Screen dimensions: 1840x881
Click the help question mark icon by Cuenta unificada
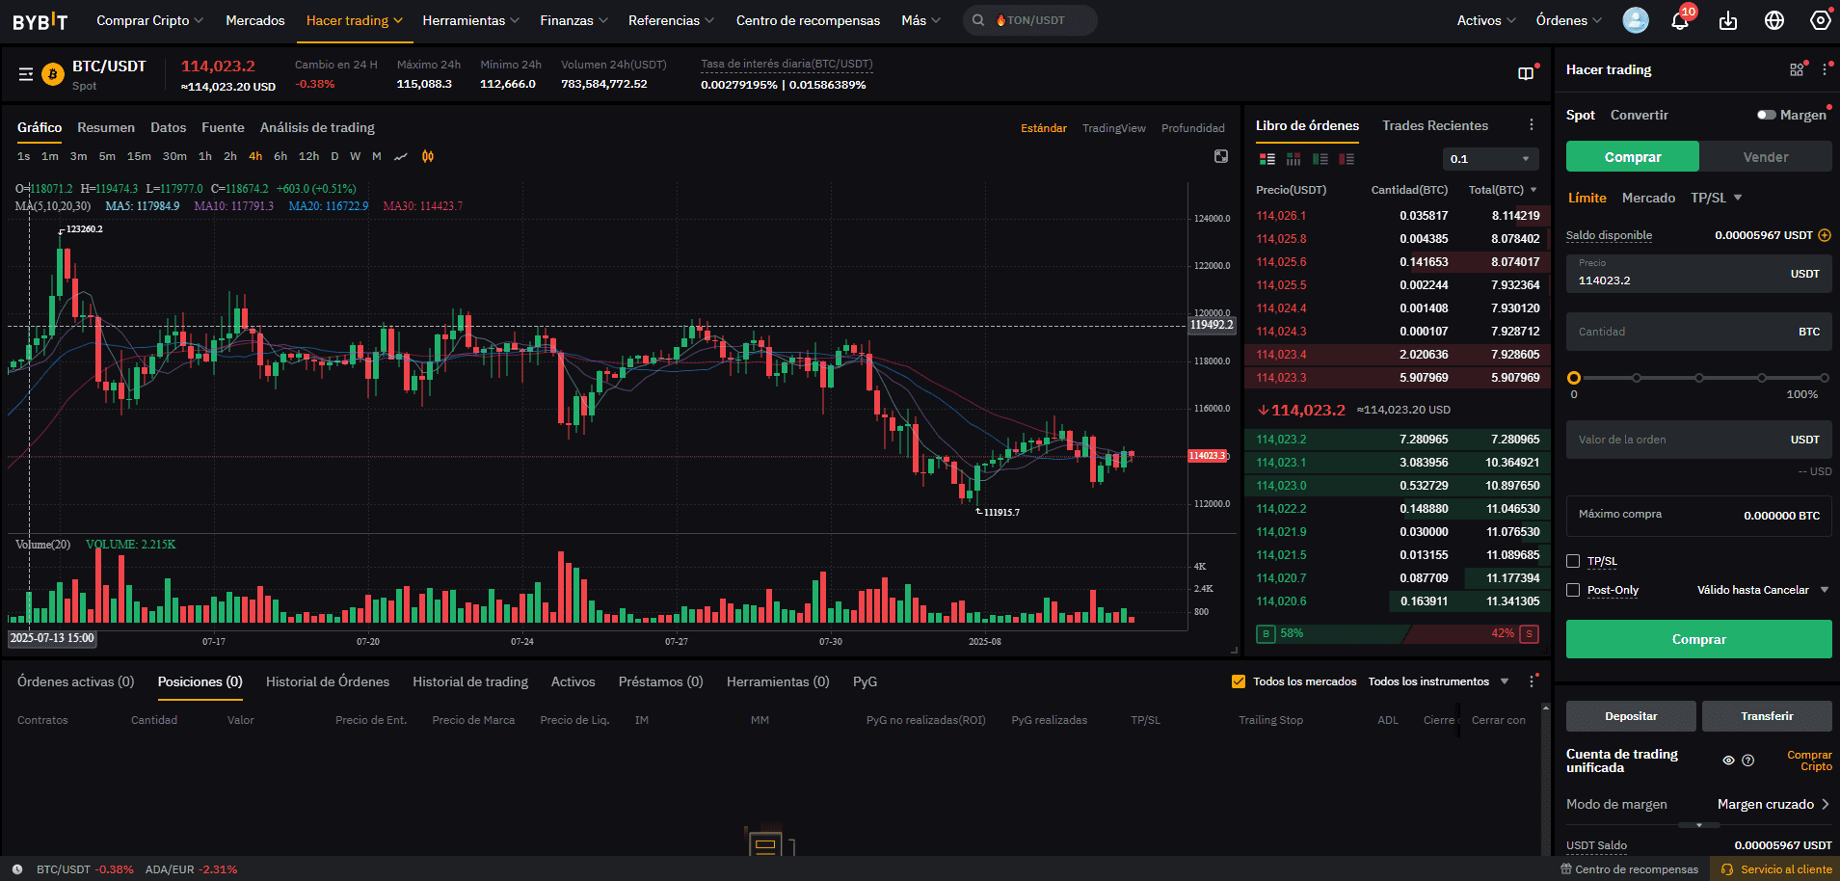point(1748,761)
